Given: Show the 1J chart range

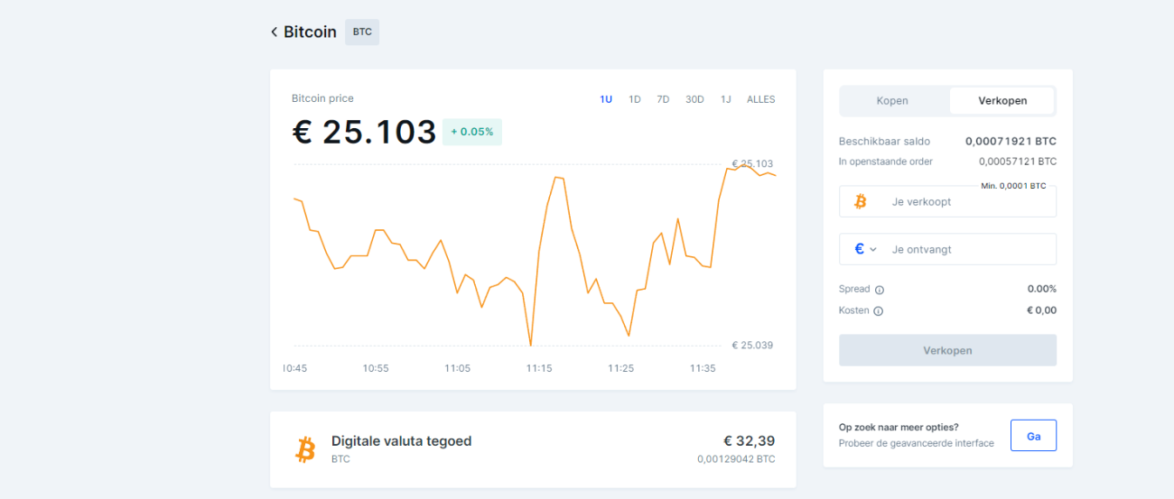Looking at the screenshot, I should pyautogui.click(x=726, y=99).
